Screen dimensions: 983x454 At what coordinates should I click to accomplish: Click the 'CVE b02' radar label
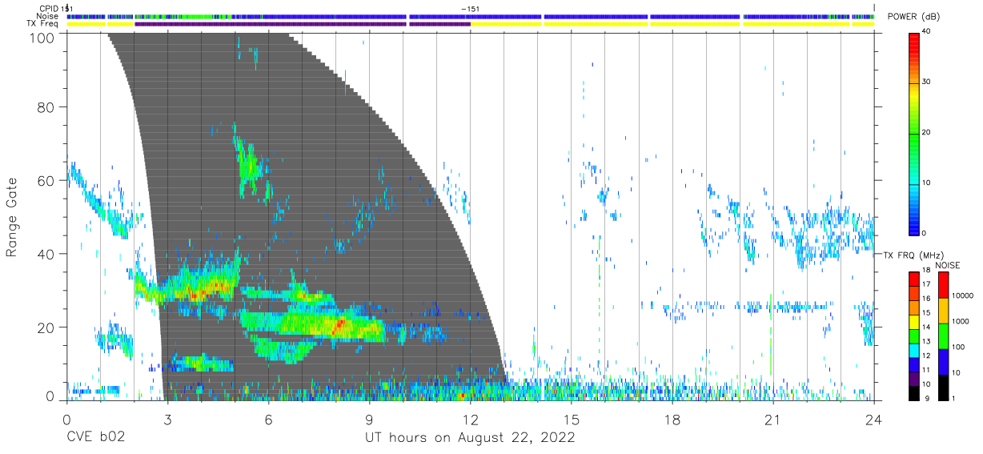pyautogui.click(x=96, y=438)
